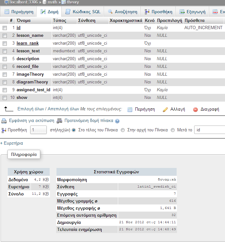Click the Δομή tab structure icon

(43, 12)
